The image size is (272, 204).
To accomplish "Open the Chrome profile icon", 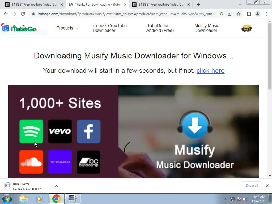I will click(258, 14).
